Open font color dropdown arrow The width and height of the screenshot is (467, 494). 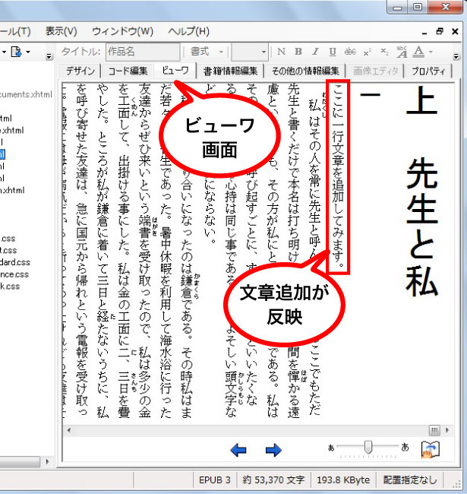pos(431,52)
